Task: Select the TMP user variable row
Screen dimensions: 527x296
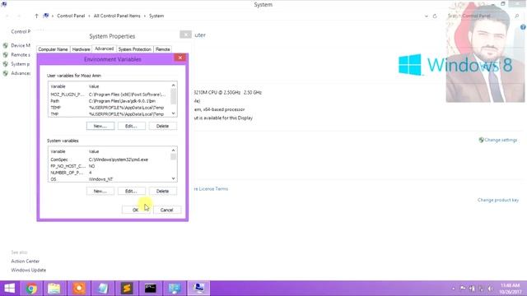Action: tap(110, 114)
